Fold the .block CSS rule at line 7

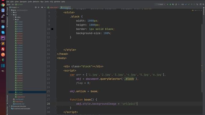click(x=56, y=17)
